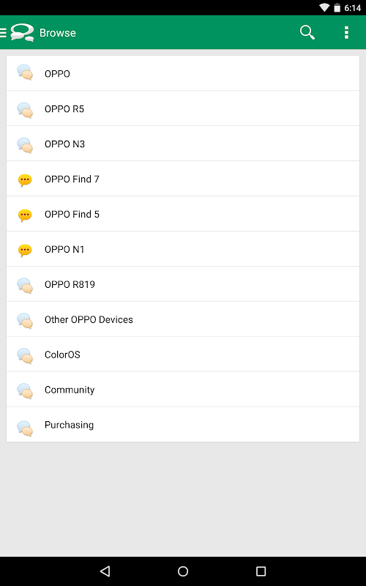Viewport: 366px width, 586px height.
Task: Tap the recent apps square button
Action: coord(261,571)
